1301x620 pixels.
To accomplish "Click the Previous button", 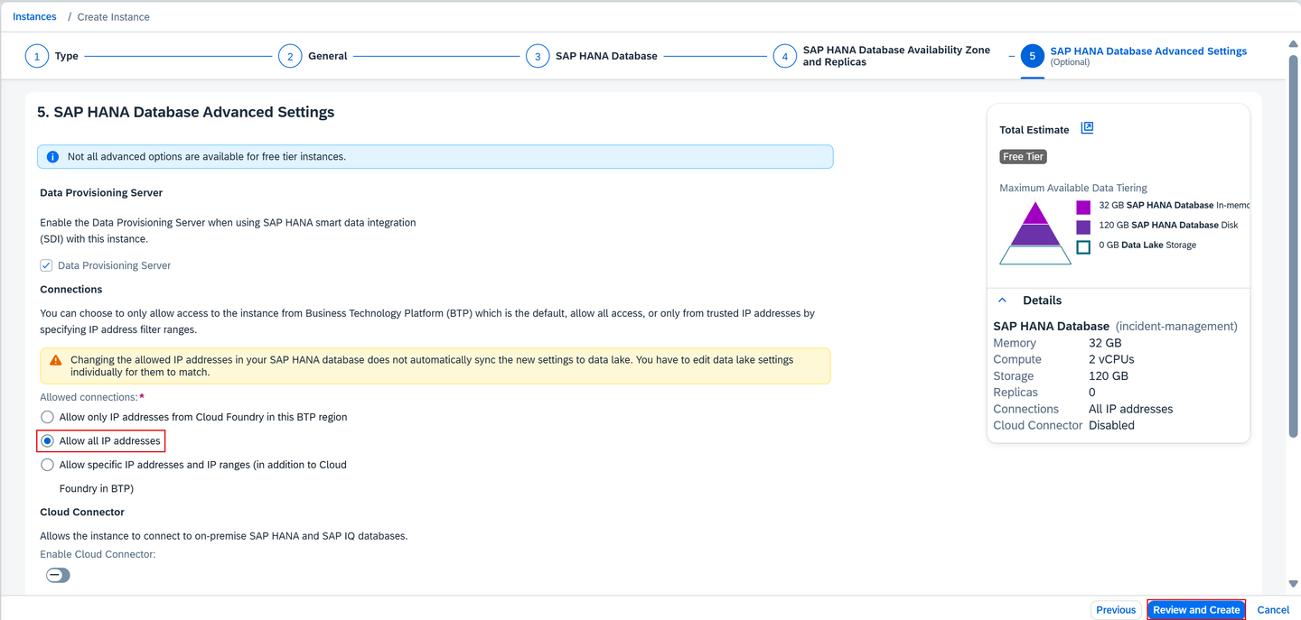I will point(1116,610).
